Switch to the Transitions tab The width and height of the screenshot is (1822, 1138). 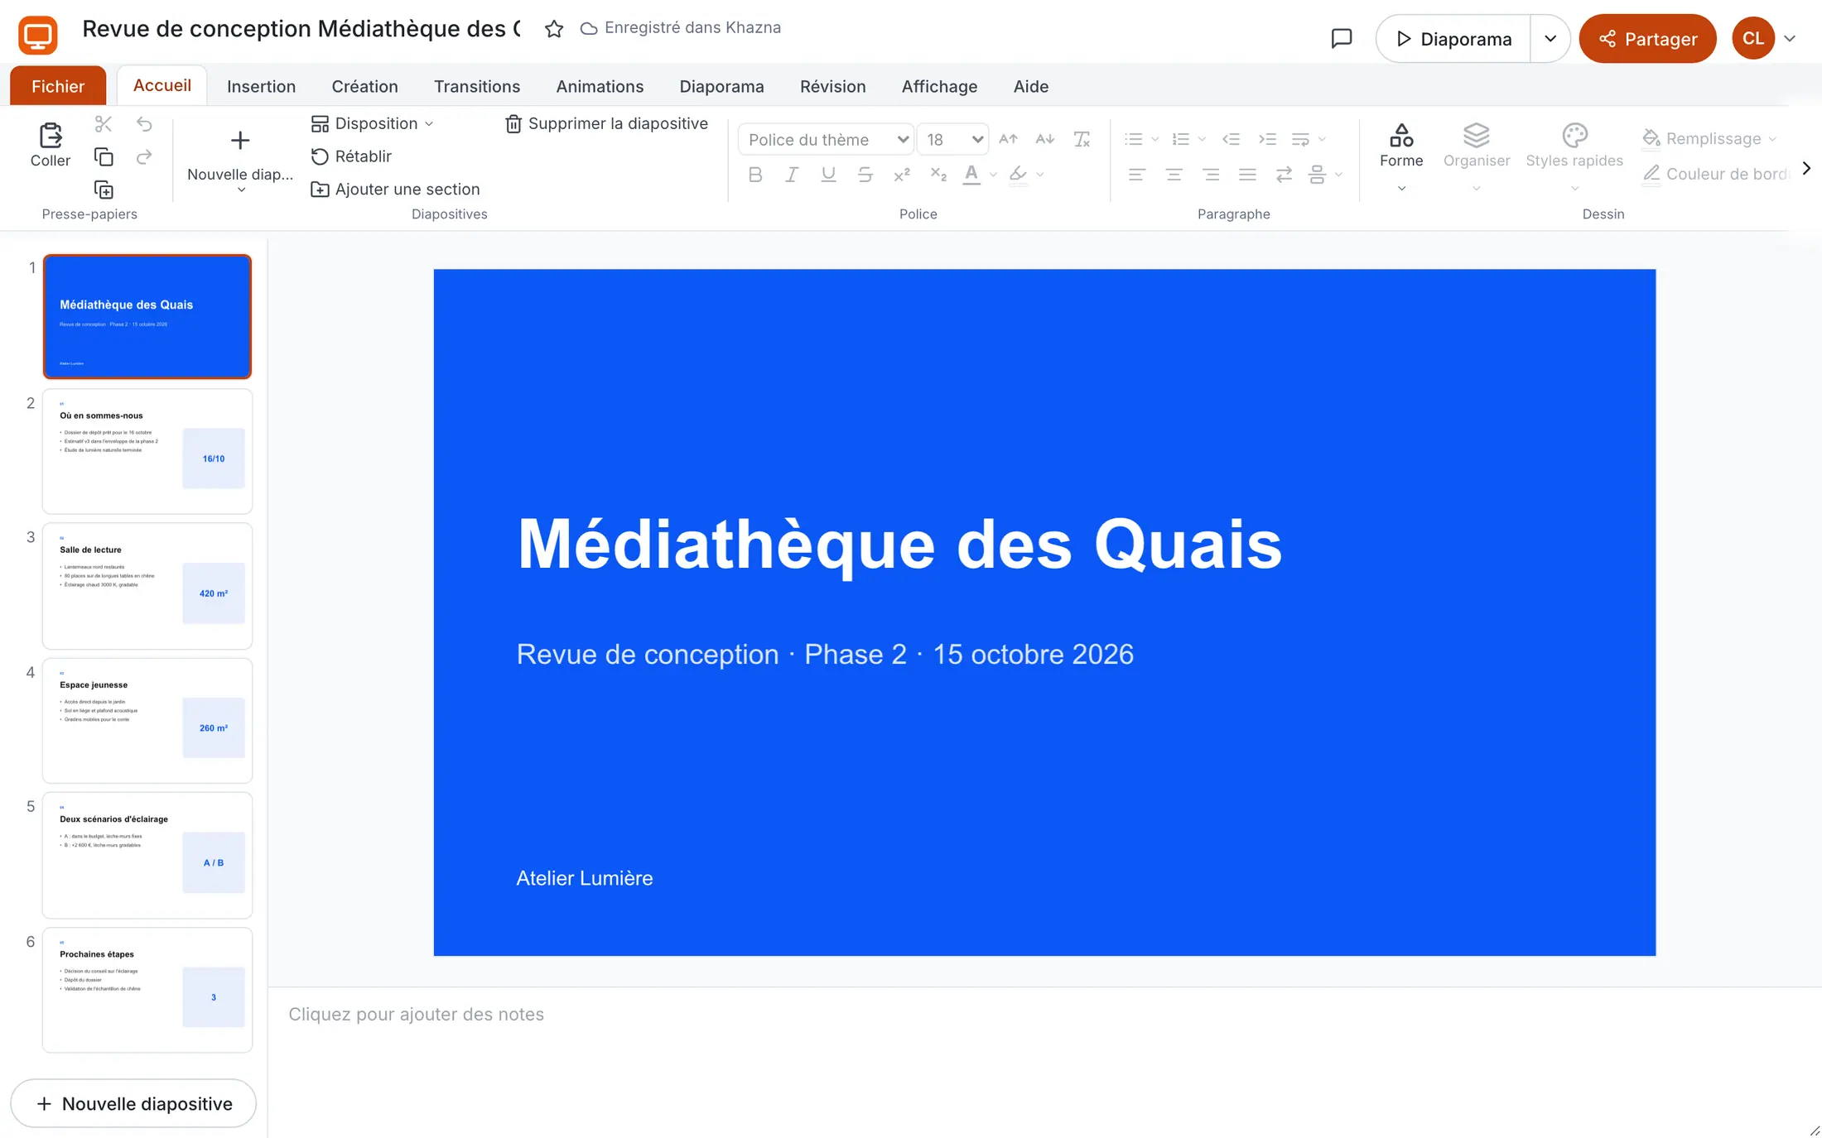click(477, 86)
